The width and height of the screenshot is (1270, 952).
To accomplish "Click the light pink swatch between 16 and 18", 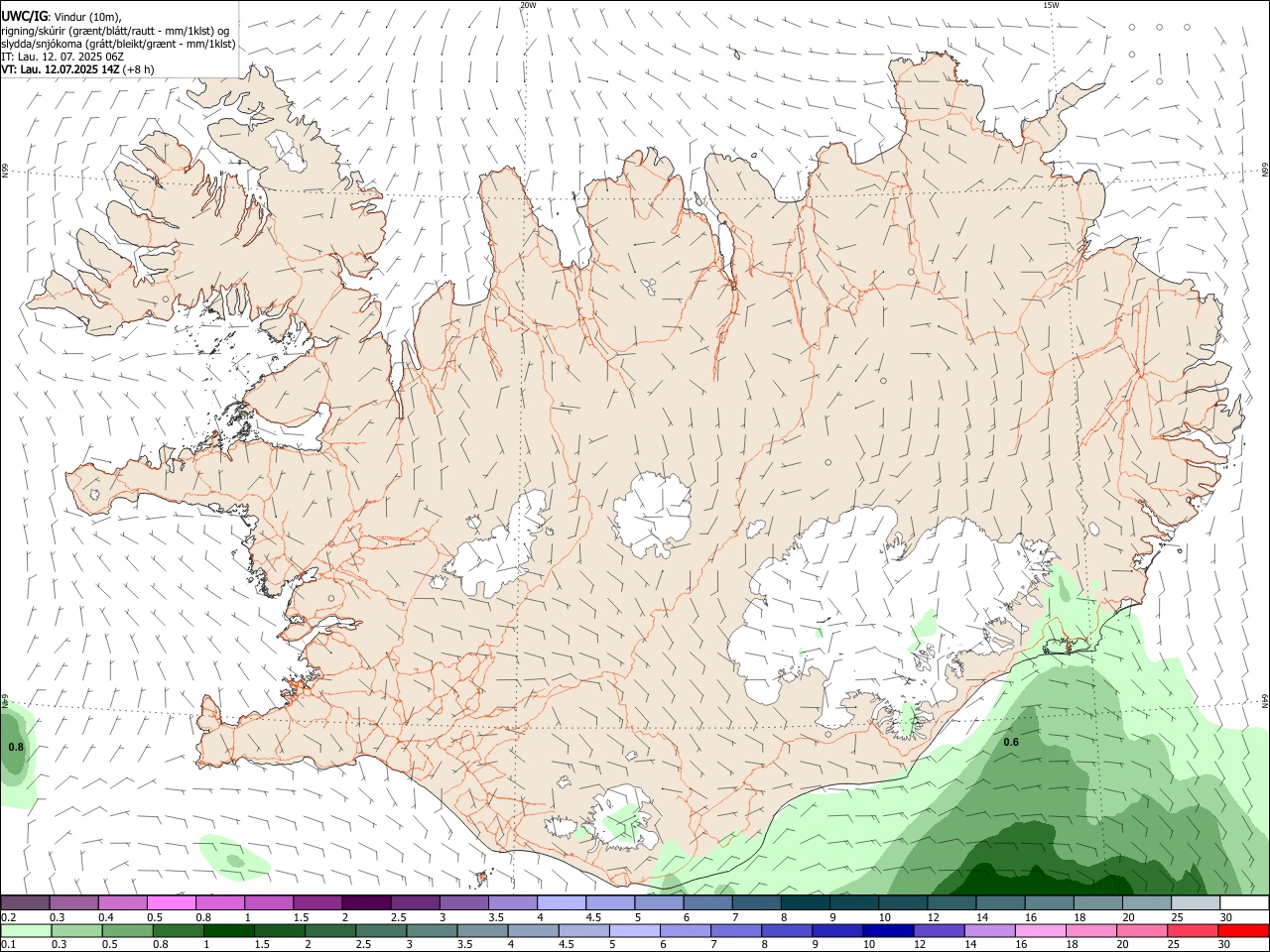I will pyautogui.click(x=1041, y=931).
